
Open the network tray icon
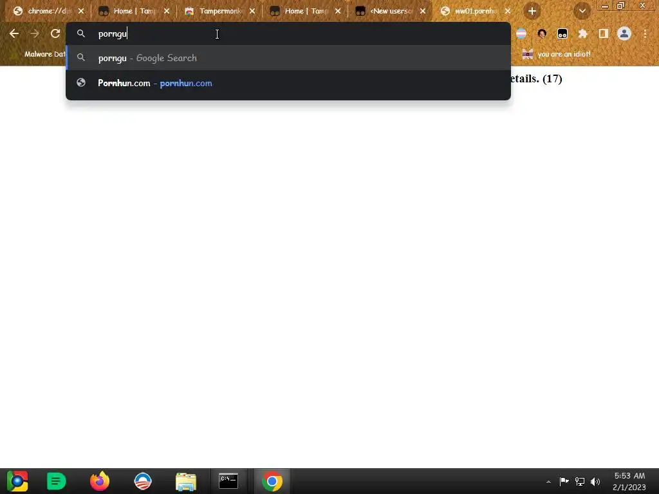(580, 481)
